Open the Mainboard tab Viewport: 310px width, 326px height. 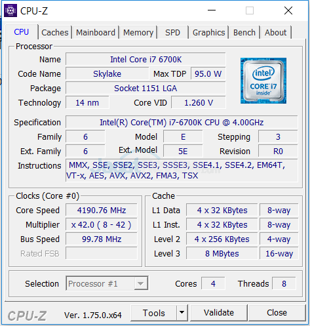(x=96, y=33)
